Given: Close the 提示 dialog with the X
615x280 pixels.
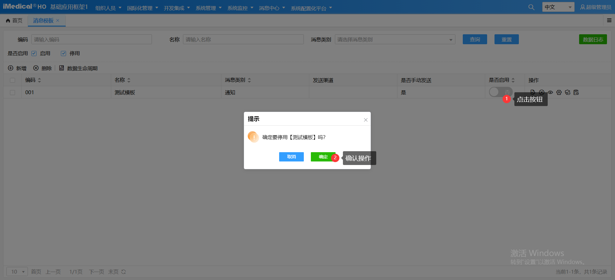Looking at the screenshot, I should point(365,120).
